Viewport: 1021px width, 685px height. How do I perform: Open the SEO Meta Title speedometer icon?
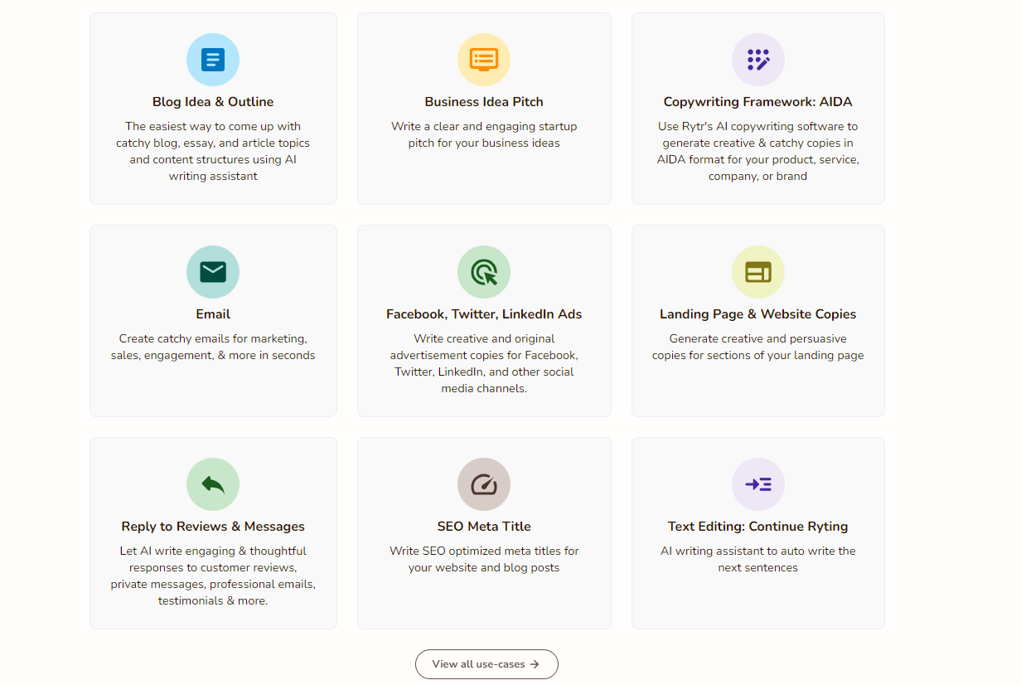pos(484,484)
